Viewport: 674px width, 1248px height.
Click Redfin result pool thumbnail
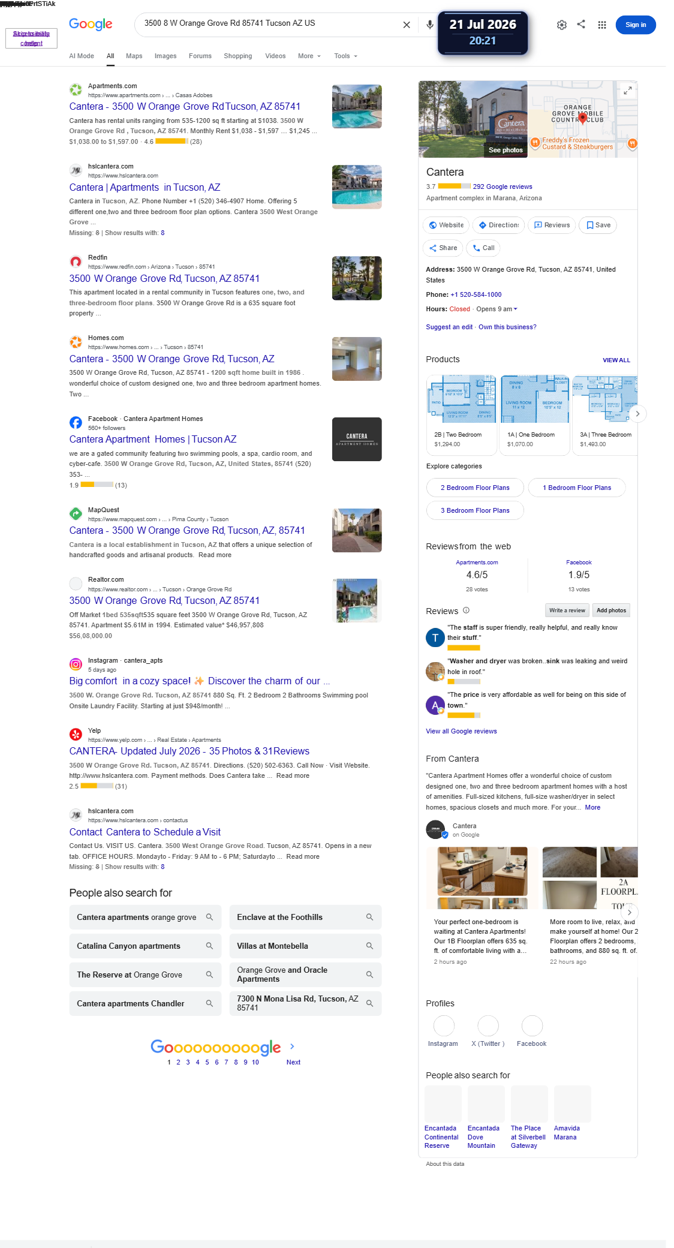click(357, 278)
